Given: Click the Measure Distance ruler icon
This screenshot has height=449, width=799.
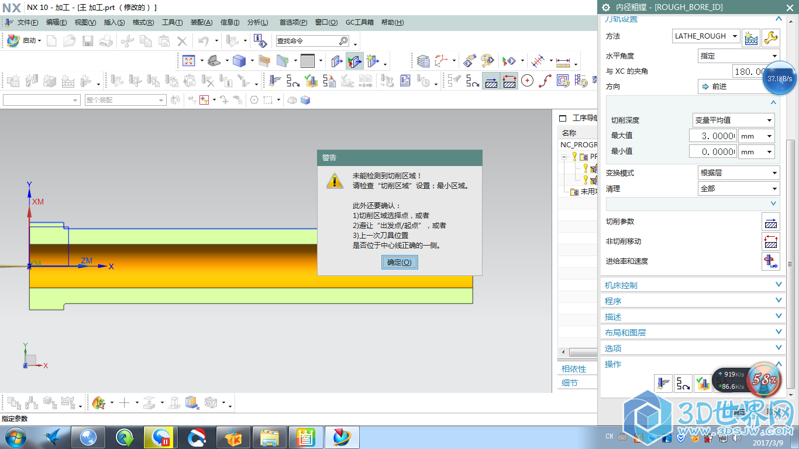Looking at the screenshot, I should [563, 61].
